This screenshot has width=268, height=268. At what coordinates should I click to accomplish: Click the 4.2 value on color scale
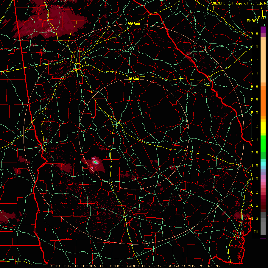pos(255,126)
